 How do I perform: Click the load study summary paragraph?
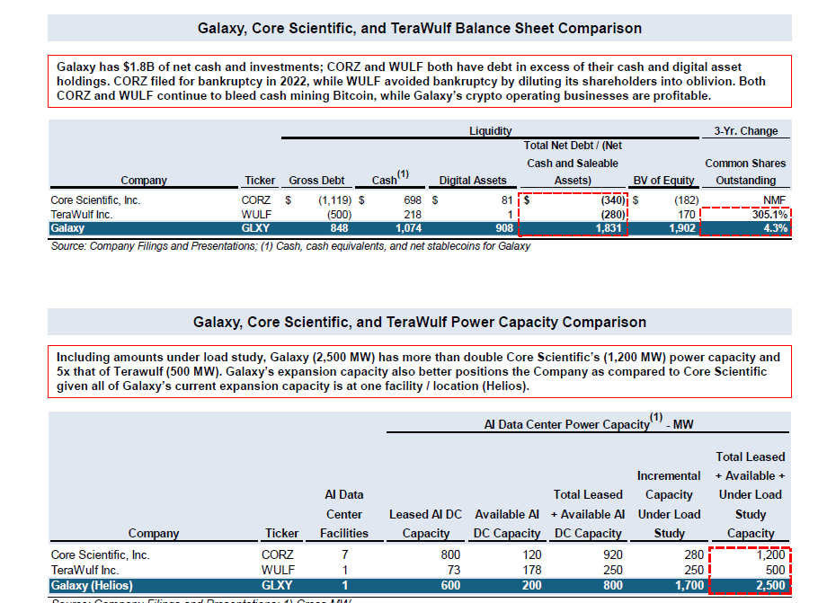pyautogui.click(x=420, y=371)
